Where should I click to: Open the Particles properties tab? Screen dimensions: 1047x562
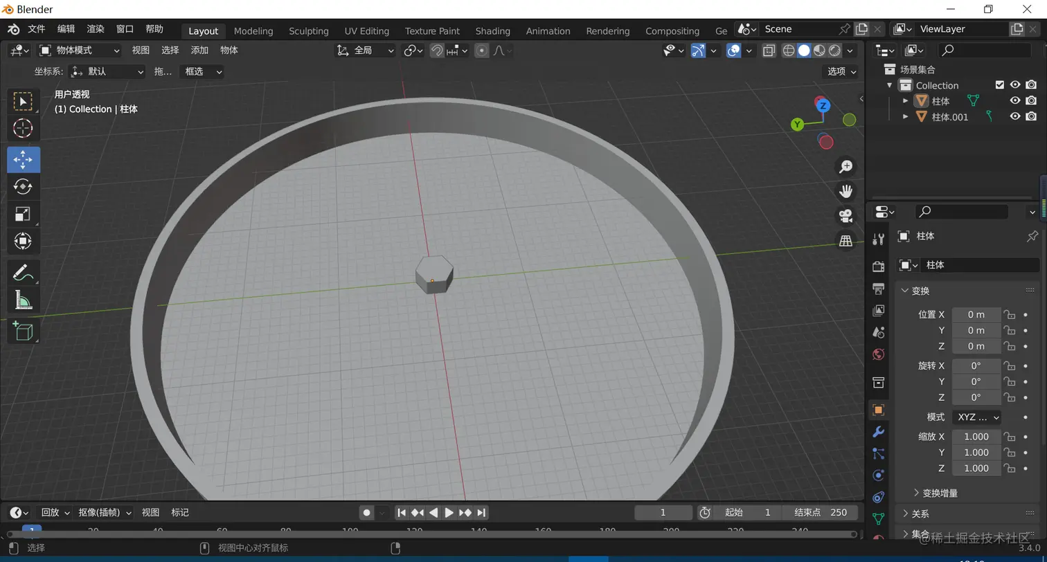pos(878,454)
